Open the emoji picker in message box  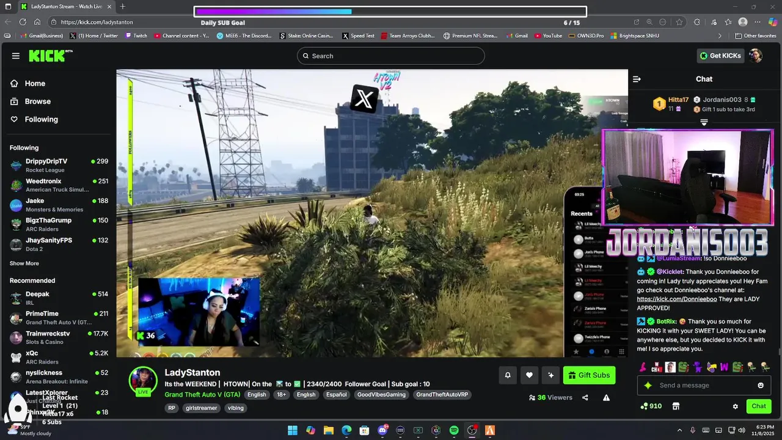pos(761,385)
